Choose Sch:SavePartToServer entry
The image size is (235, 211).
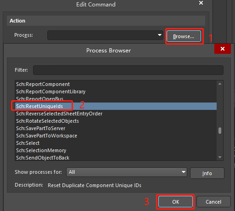116,128
